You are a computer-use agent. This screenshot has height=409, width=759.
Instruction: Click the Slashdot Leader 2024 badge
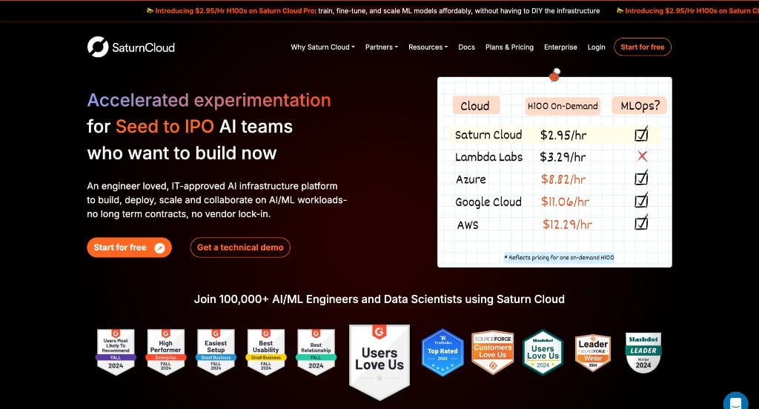point(643,352)
